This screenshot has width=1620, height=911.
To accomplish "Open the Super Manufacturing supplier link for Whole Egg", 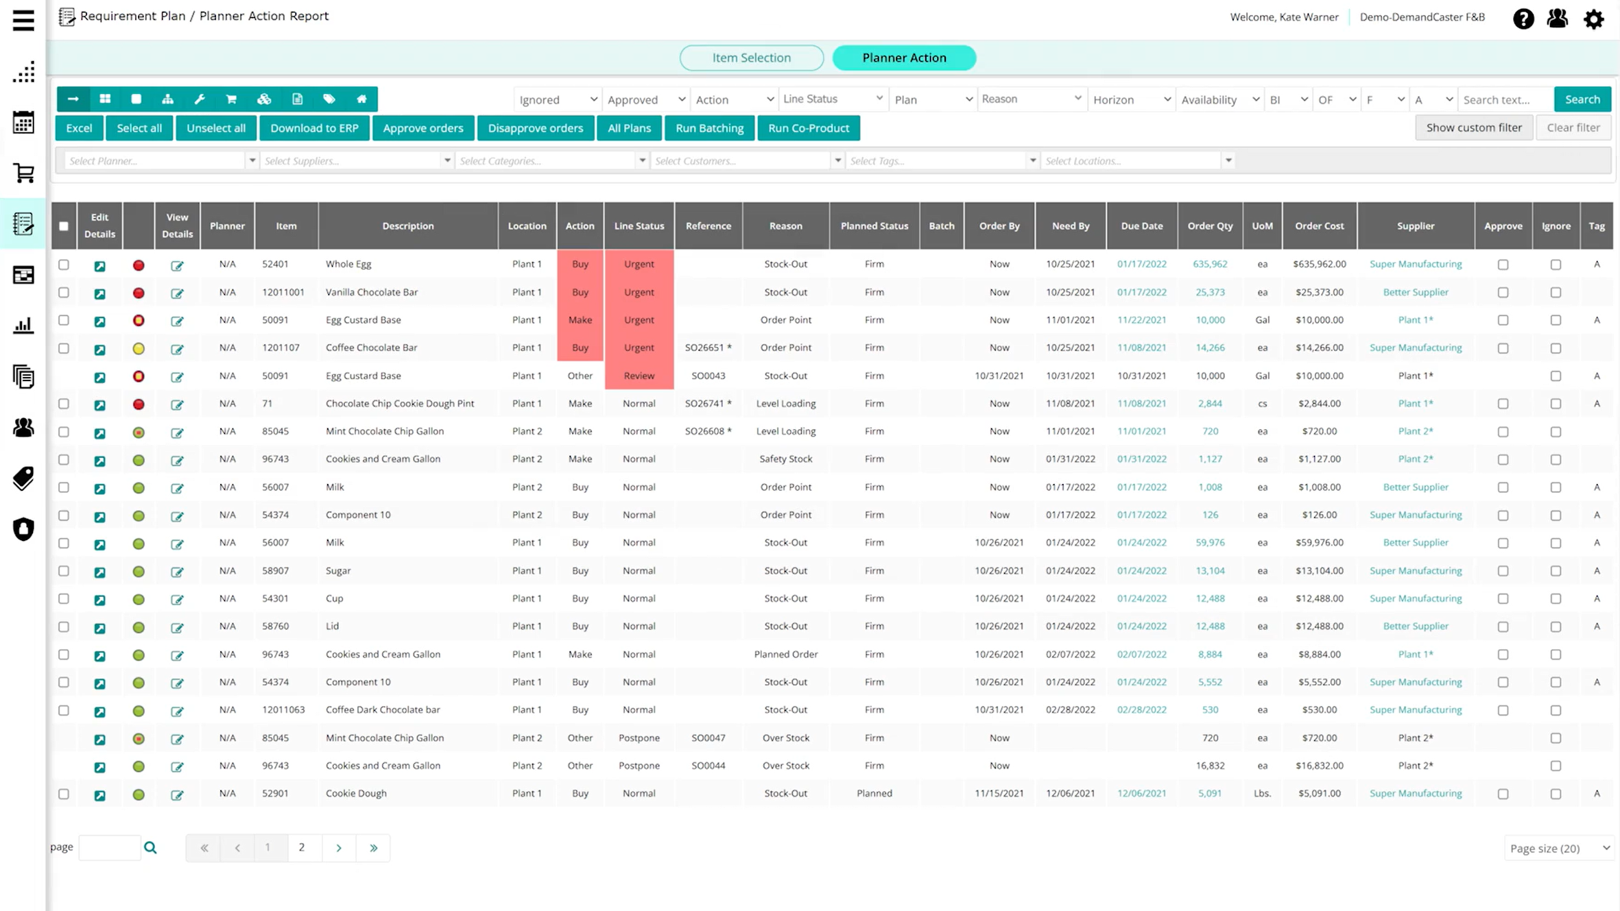I will pyautogui.click(x=1415, y=264).
